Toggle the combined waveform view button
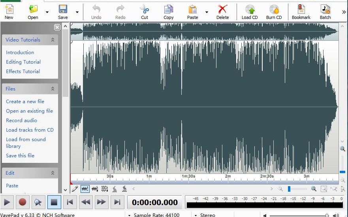 [85, 189]
